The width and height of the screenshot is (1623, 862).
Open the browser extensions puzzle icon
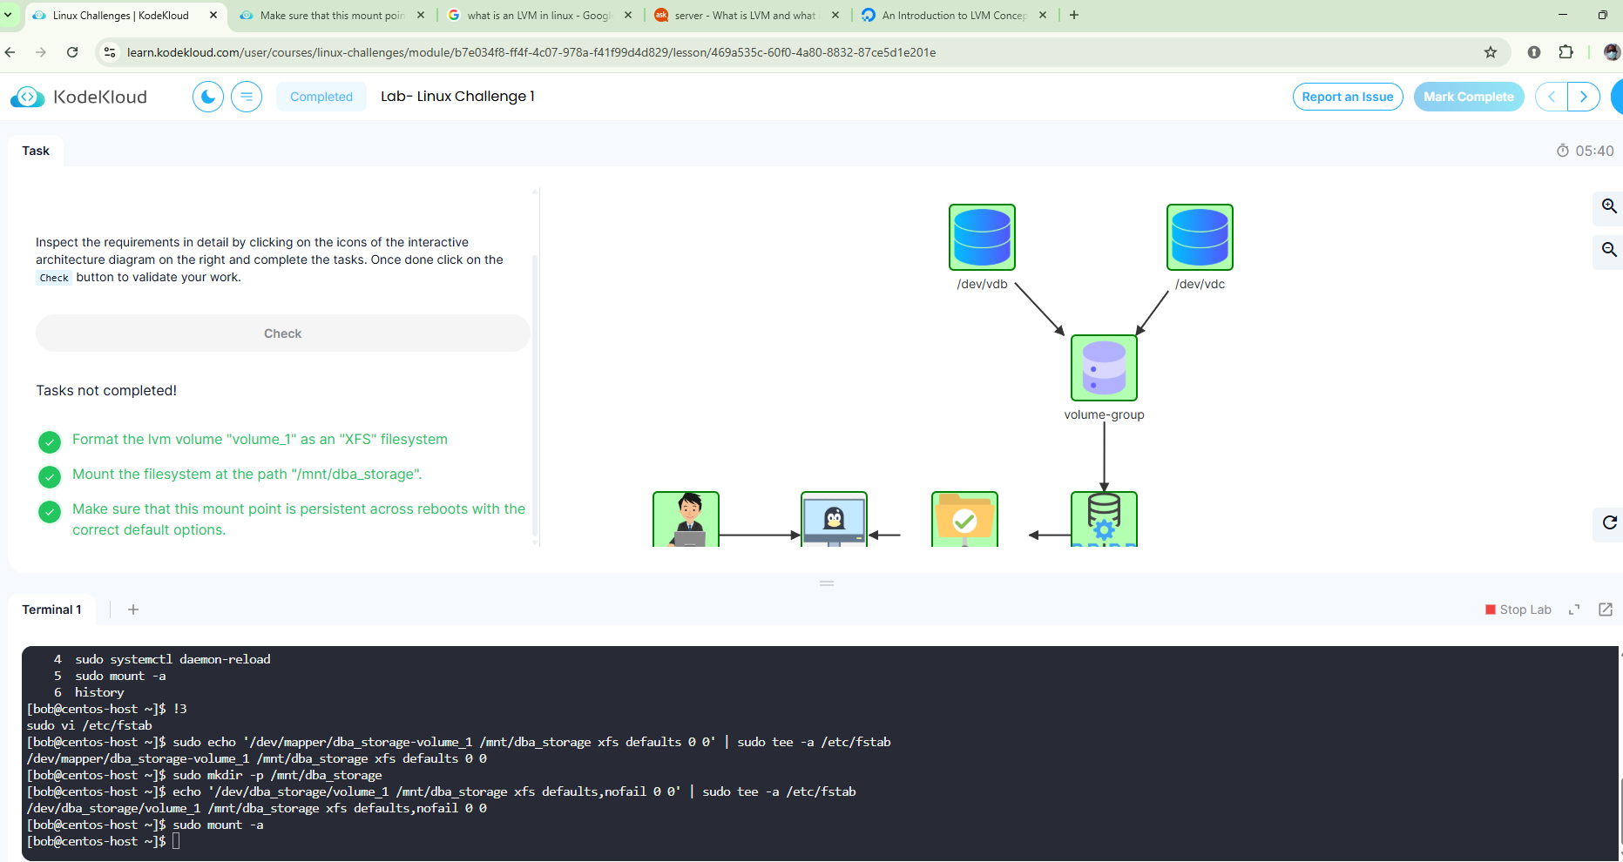tap(1566, 52)
